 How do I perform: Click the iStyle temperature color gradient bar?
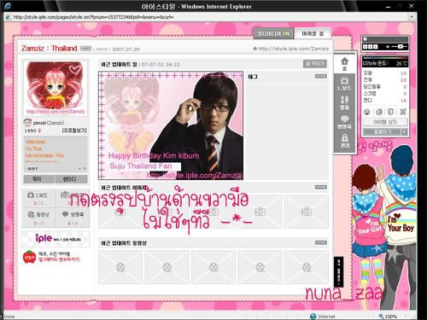[x=385, y=58]
